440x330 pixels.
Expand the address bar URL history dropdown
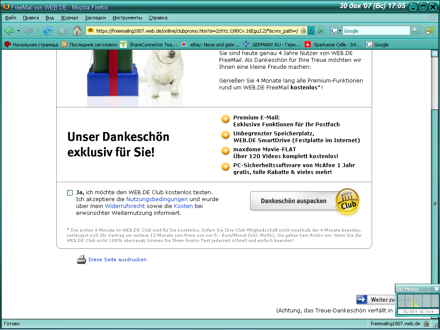(311, 31)
